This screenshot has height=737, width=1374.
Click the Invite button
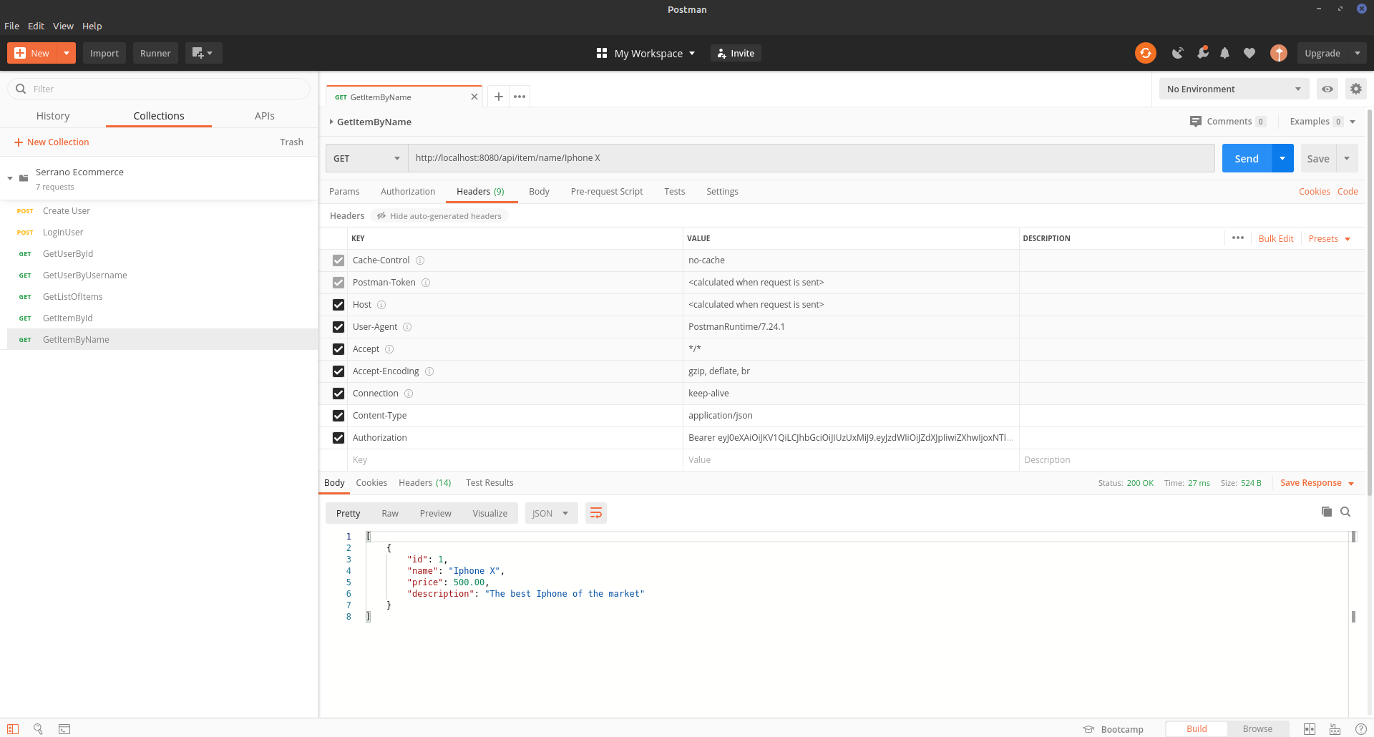point(736,53)
